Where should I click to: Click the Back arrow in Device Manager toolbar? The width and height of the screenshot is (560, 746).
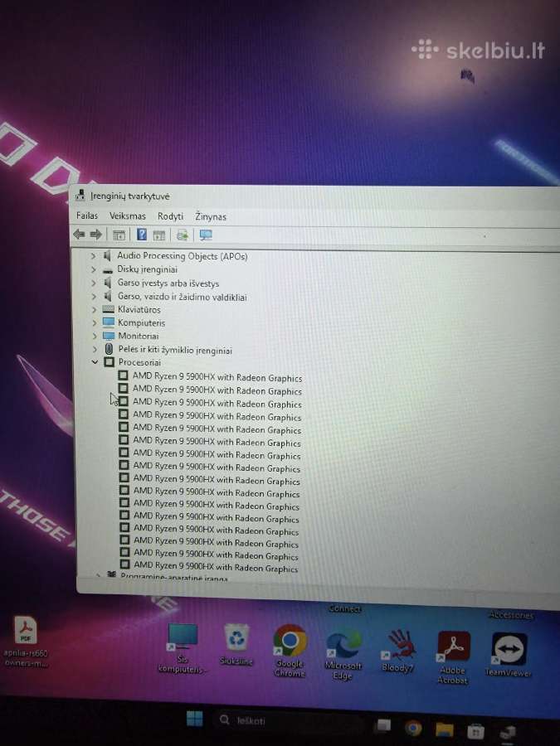(x=79, y=234)
